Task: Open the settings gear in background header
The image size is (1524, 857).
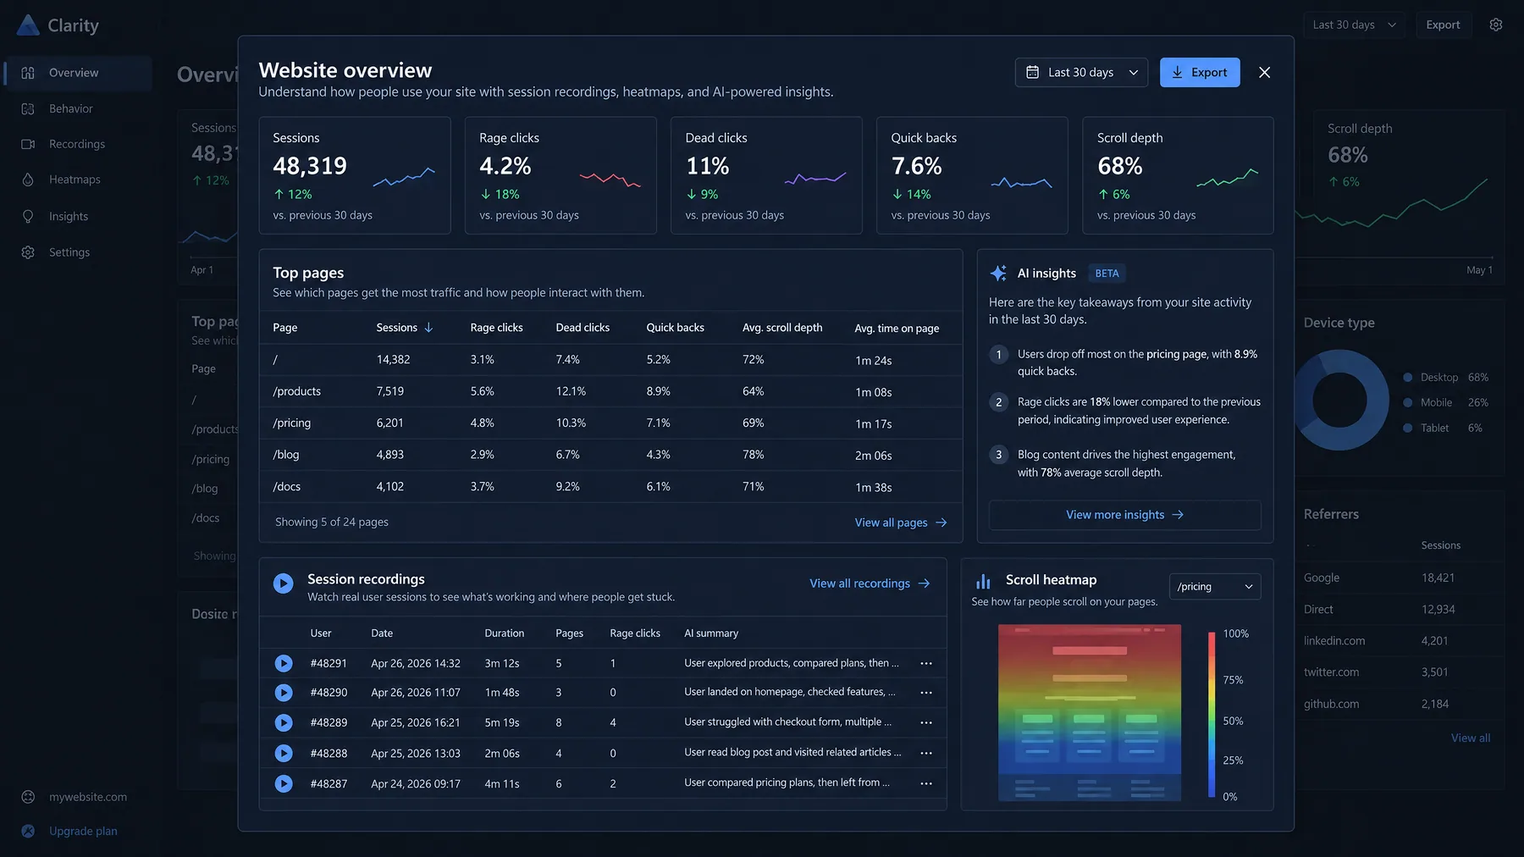Action: coord(1496,25)
